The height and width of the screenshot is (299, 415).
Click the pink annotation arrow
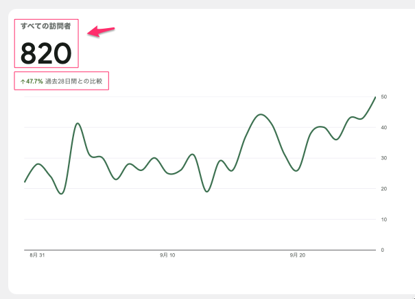coord(102,31)
